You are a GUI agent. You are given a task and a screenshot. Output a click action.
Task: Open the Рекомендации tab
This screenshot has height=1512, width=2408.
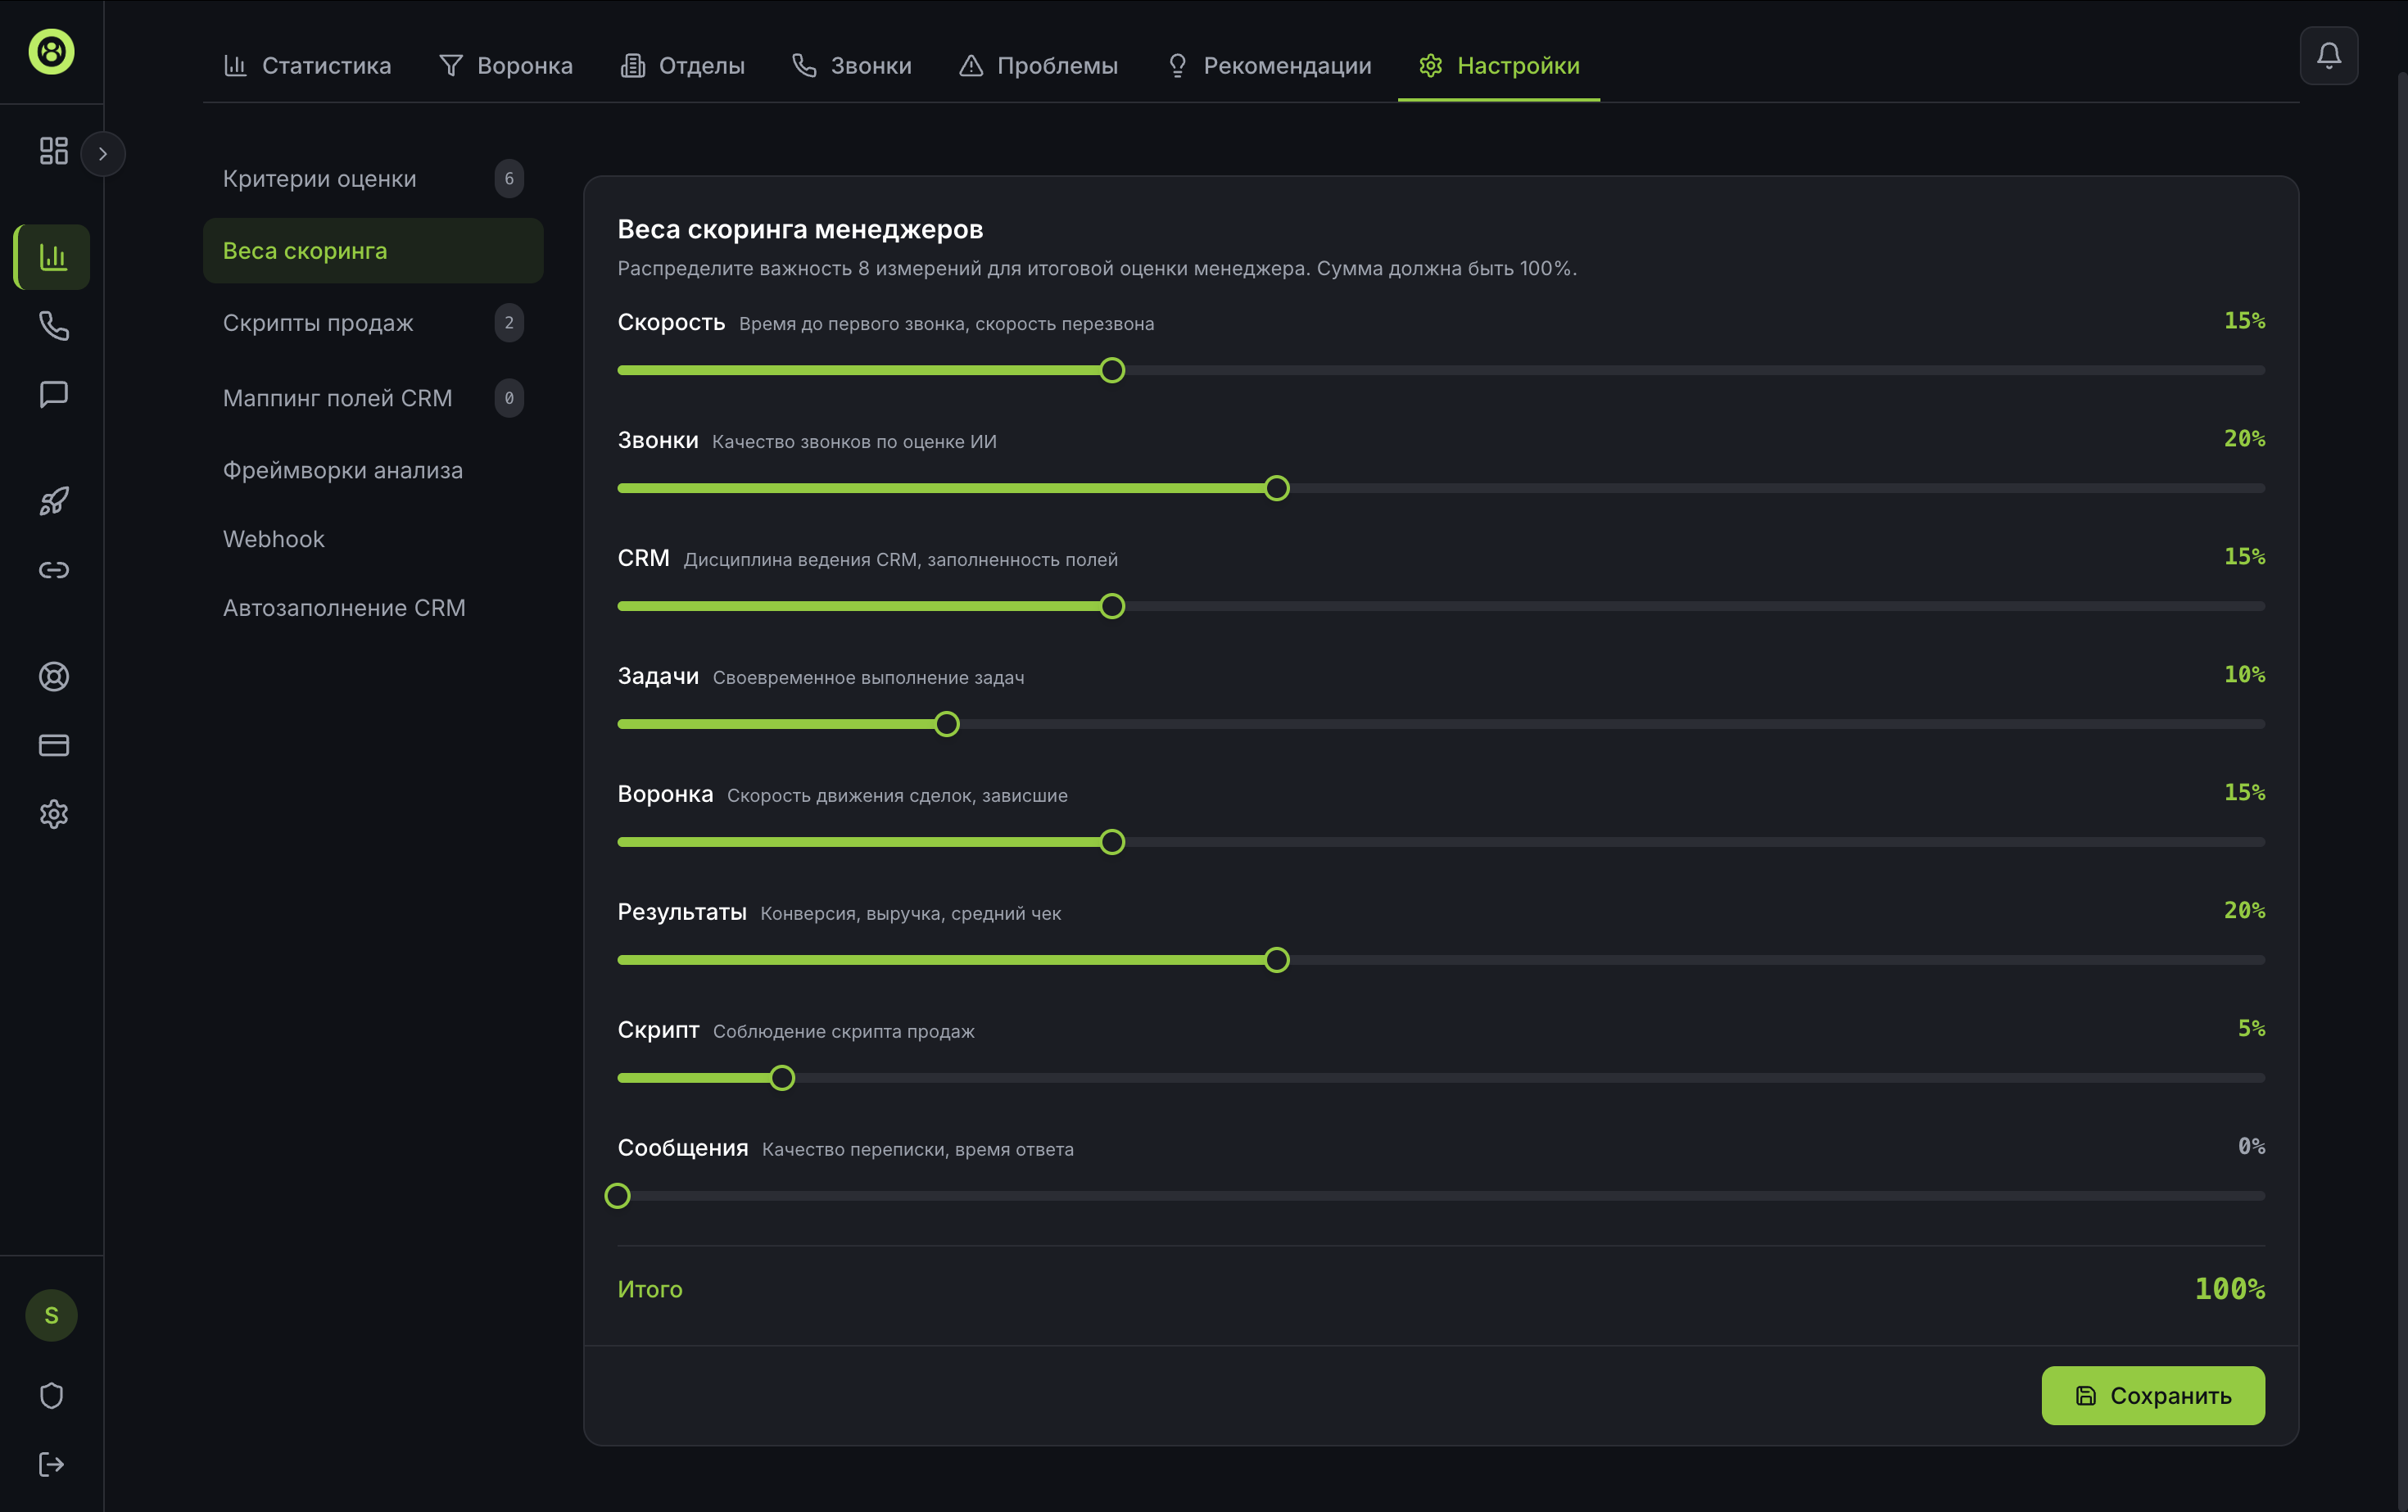1269,66
